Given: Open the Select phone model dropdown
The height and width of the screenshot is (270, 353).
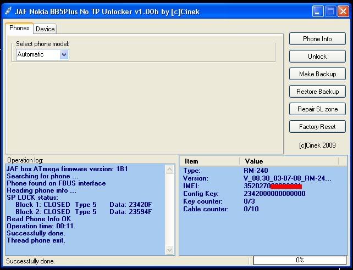Looking at the screenshot, I should pyautogui.click(x=64, y=54).
